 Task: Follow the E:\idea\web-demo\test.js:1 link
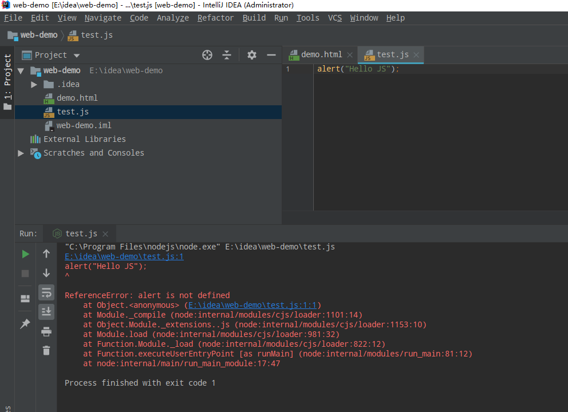click(x=124, y=257)
